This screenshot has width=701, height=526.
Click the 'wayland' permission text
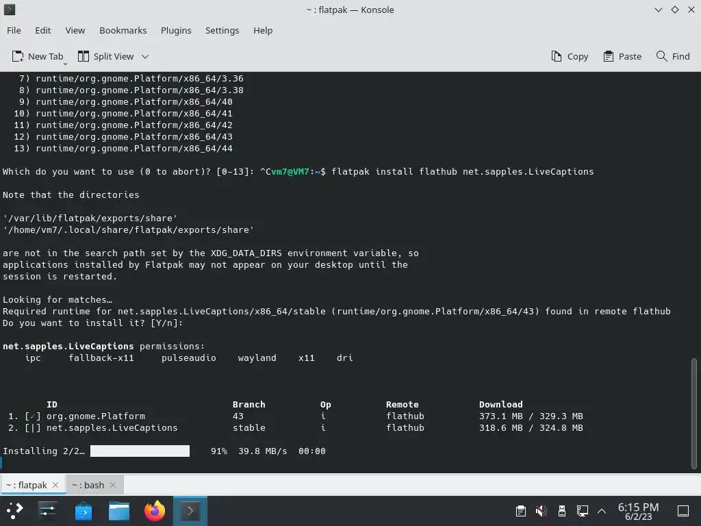tap(257, 358)
